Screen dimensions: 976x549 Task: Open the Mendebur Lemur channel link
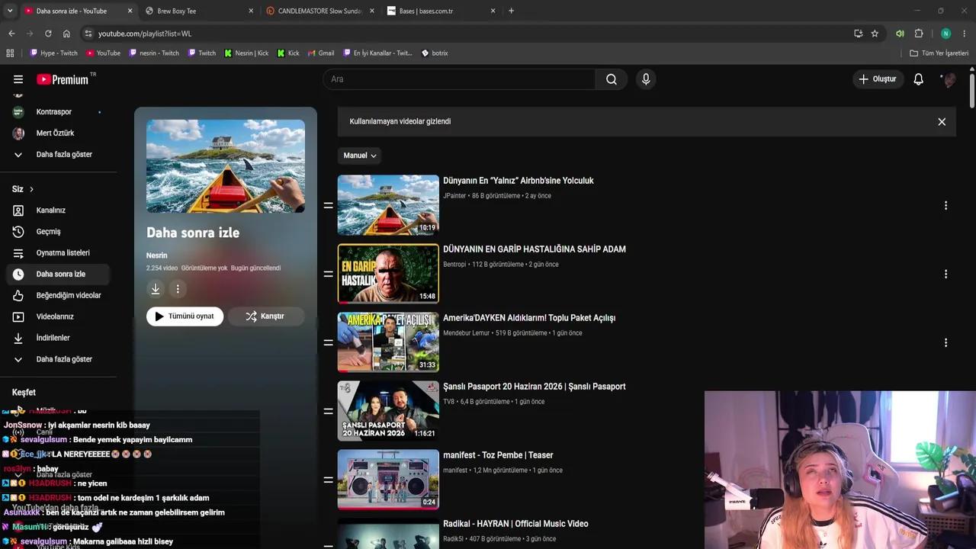pyautogui.click(x=467, y=333)
